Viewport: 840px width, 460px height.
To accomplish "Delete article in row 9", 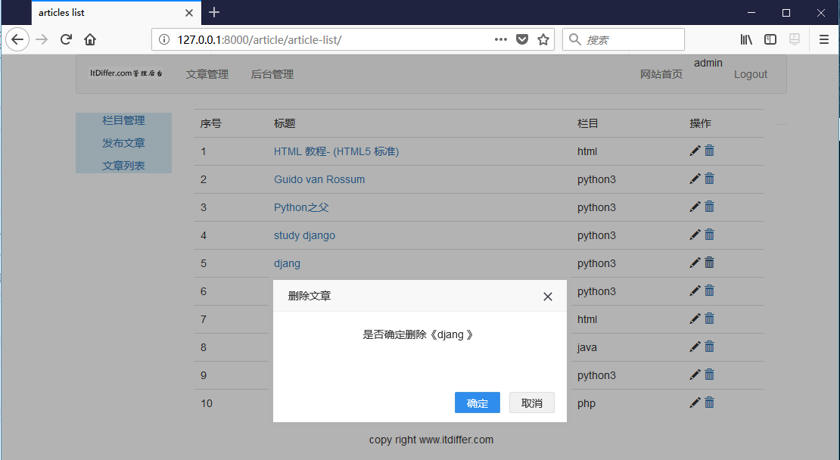I will click(709, 374).
